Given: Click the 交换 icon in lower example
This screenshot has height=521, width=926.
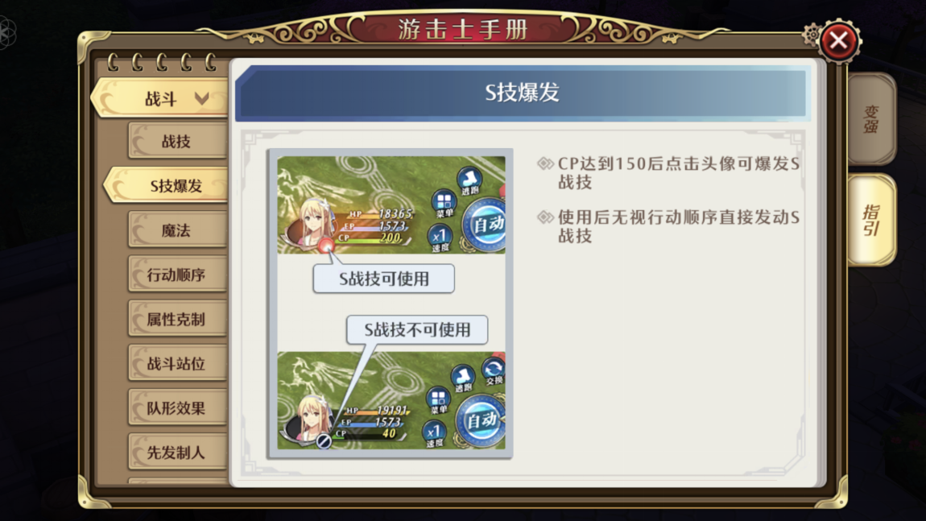Looking at the screenshot, I should point(493,372).
